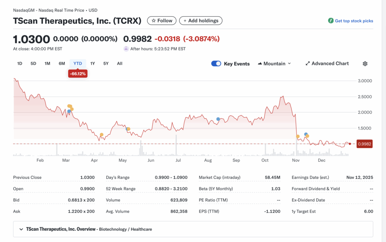
Task: Collapse the TScan Therapeutics Overview section
Action: pyautogui.click(x=21, y=229)
